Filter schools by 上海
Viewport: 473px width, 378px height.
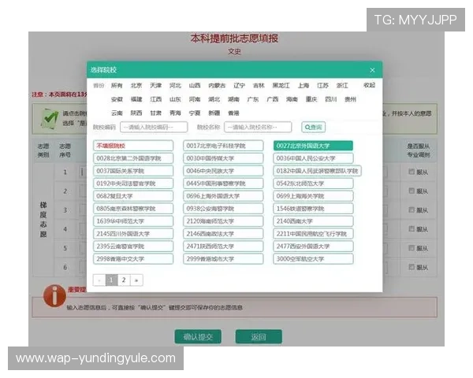pyautogui.click(x=304, y=86)
